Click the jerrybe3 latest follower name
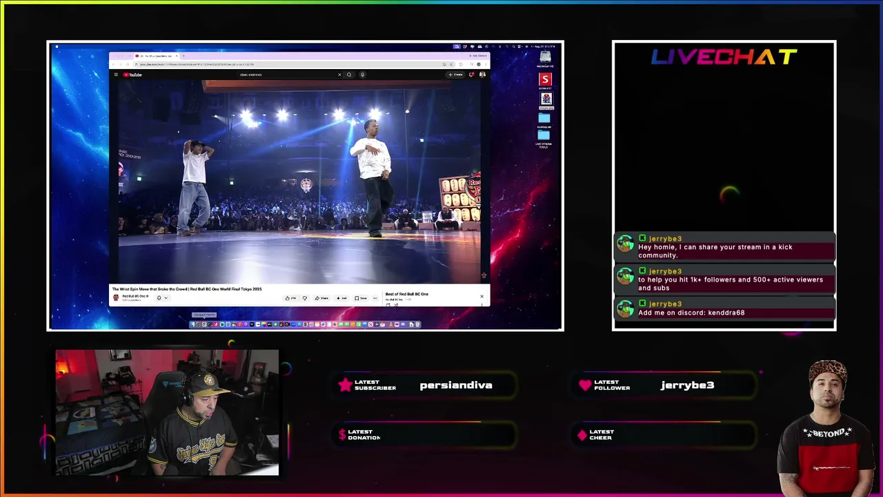The width and height of the screenshot is (883, 497). point(687,385)
